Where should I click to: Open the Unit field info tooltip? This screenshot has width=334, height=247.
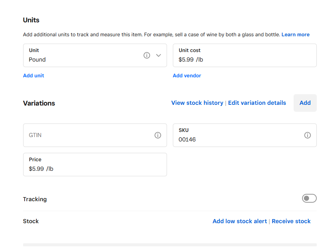tap(147, 55)
